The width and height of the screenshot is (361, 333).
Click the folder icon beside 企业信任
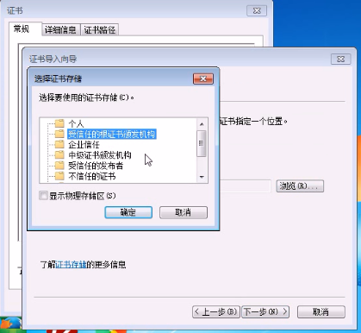(59, 144)
